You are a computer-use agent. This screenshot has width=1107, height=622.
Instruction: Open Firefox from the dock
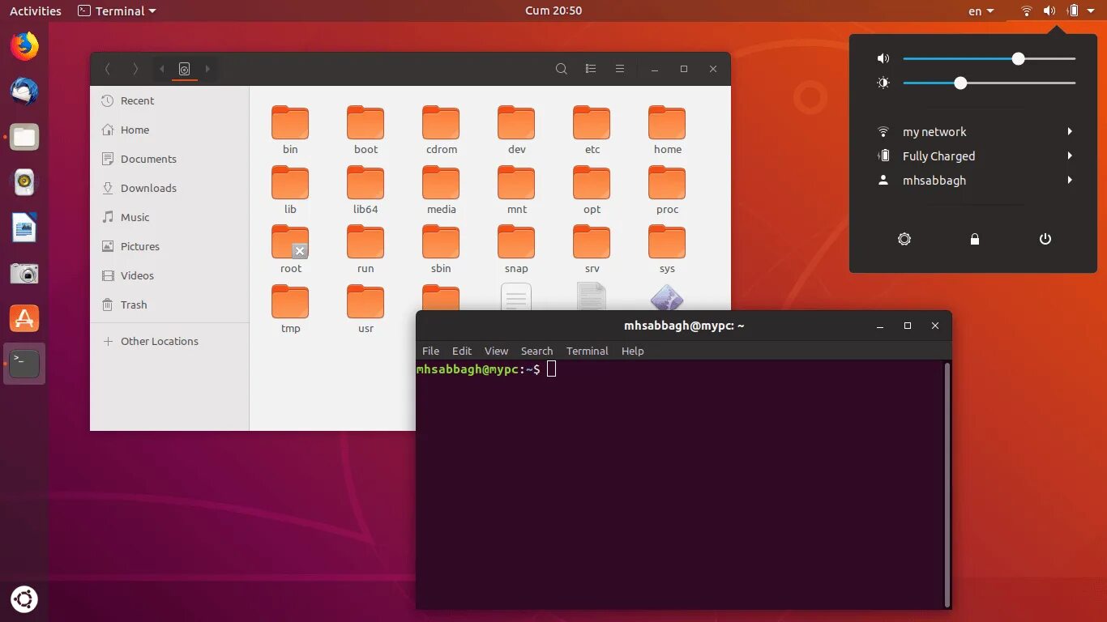click(24, 46)
